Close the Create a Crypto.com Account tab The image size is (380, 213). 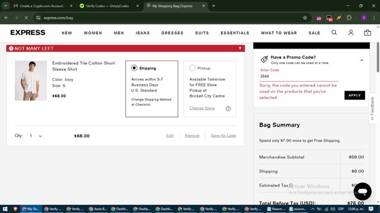pyautogui.click(x=71, y=6)
